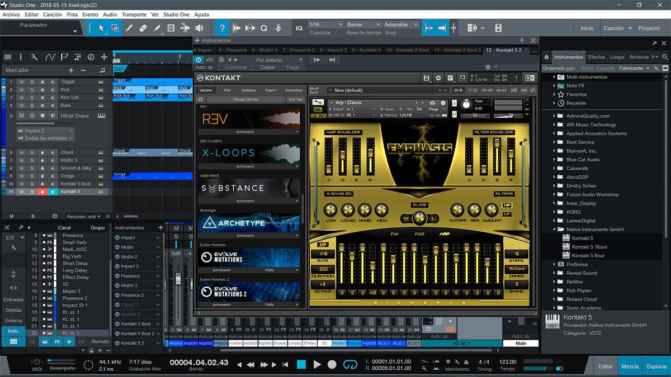The width and height of the screenshot is (671, 377).
Task: Solo the Kick track
Action: pos(32,89)
